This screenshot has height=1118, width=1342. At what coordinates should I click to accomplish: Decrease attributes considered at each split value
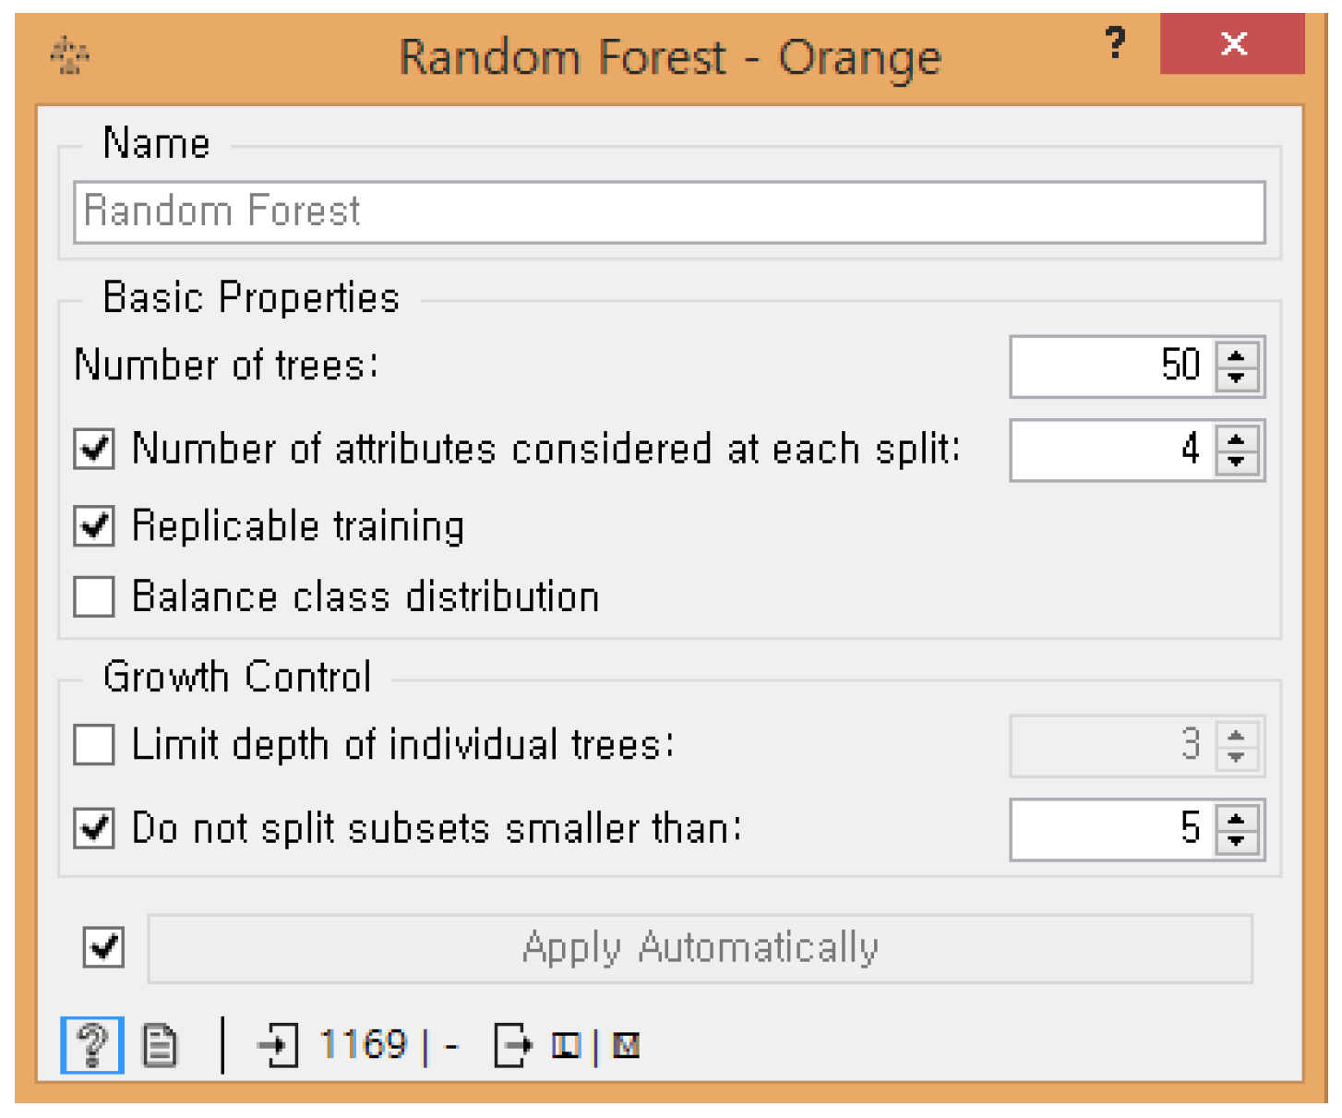[x=1237, y=463]
